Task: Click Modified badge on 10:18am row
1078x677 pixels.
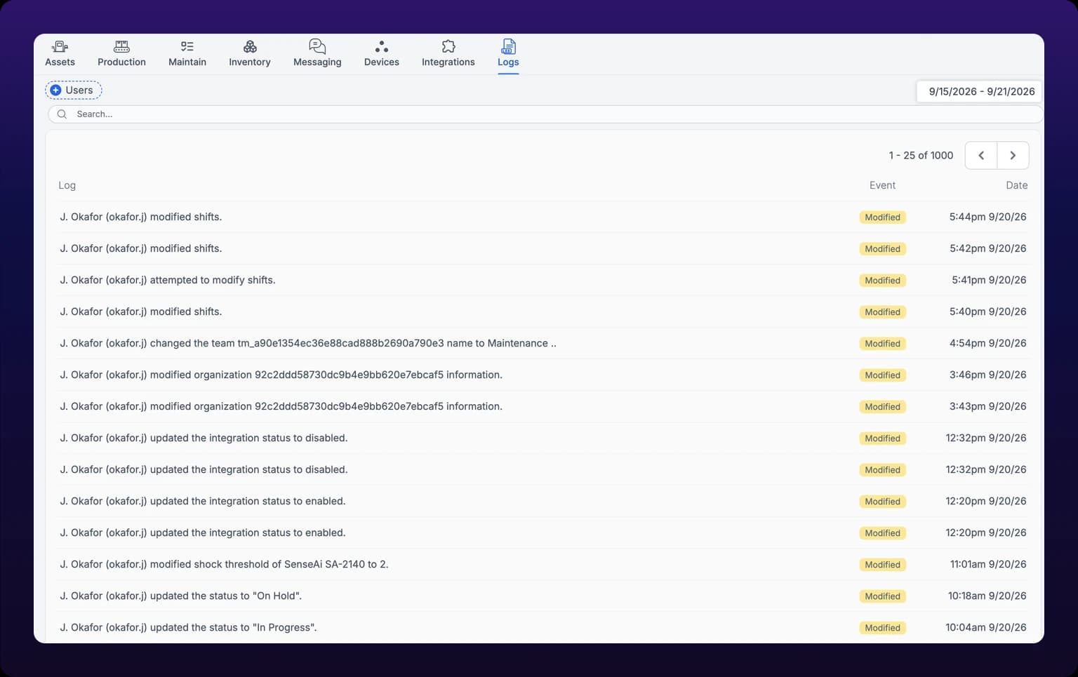Action: [882, 596]
